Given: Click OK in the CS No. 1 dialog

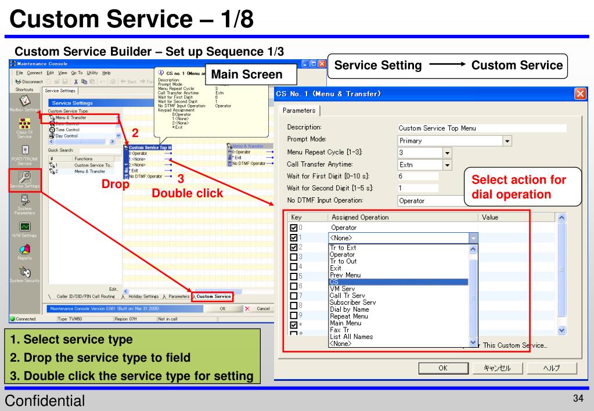Looking at the screenshot, I should point(443,368).
